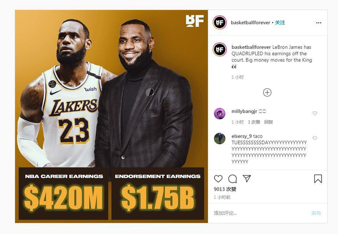Visit millybangjr's profile avatar
This screenshot has width=338, height=234.
click(x=219, y=113)
